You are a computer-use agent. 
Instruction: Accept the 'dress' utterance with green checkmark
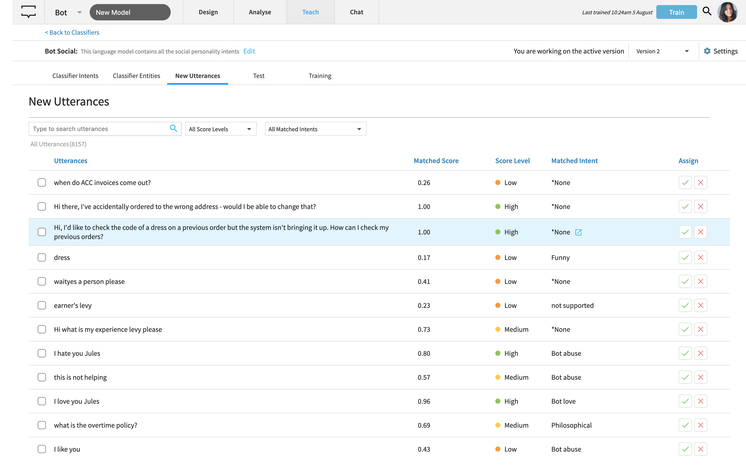click(685, 258)
